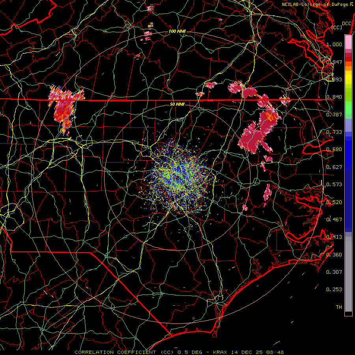Select the 0.840 legend value
Screen dimensions: 355x355
tap(334, 97)
